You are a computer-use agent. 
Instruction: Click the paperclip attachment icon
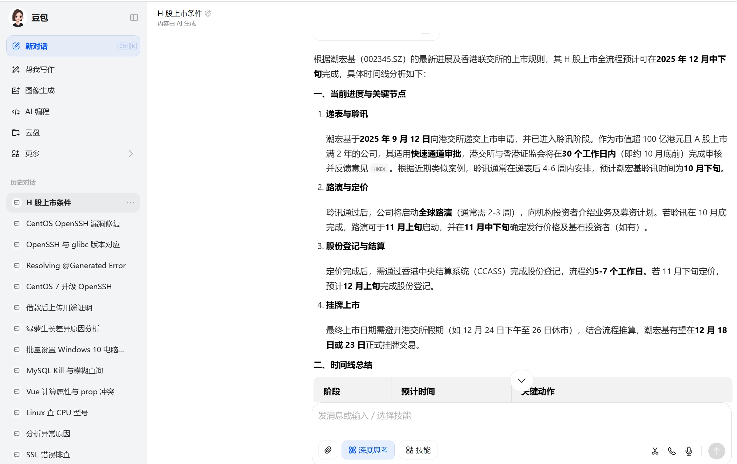pos(328,450)
